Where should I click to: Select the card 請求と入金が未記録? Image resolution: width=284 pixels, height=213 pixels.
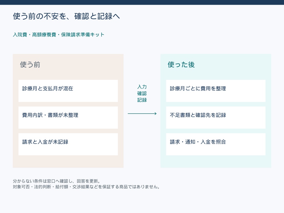coord(68,144)
